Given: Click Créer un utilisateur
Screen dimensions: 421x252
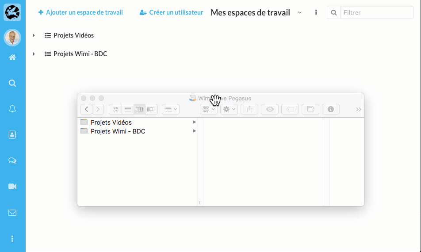Looking at the screenshot, I should (x=172, y=13).
